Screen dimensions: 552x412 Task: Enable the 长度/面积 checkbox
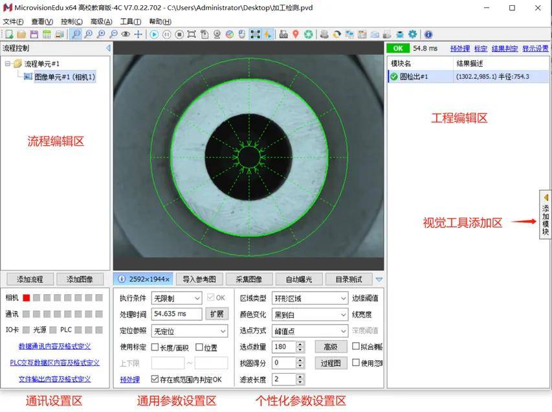tap(155, 347)
